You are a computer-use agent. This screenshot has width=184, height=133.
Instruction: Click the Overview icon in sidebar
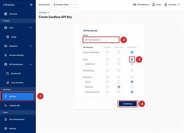pos(6,14)
